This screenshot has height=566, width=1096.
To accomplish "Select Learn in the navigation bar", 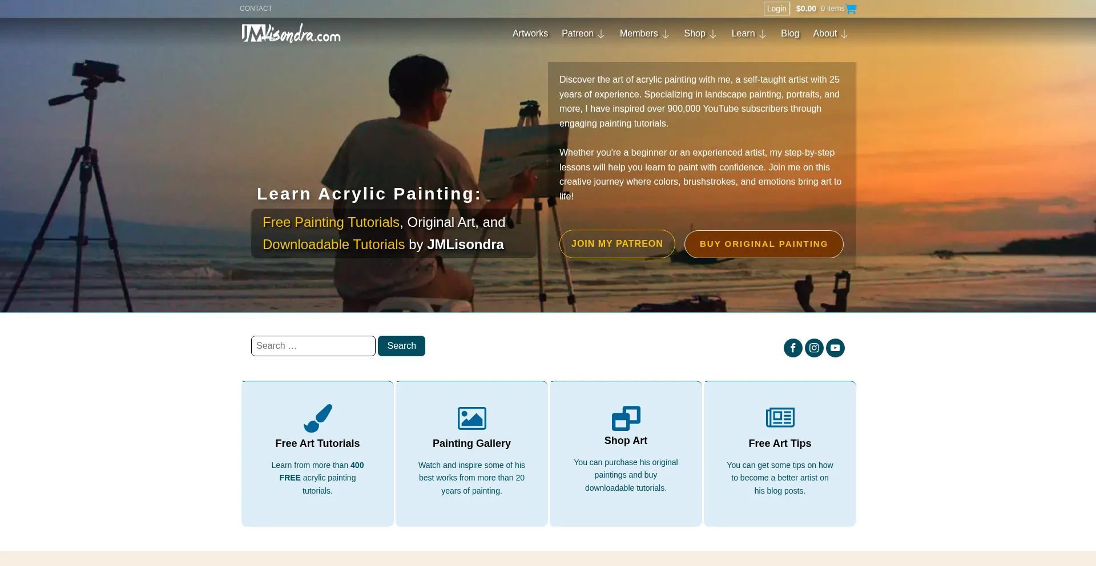I will pyautogui.click(x=743, y=34).
